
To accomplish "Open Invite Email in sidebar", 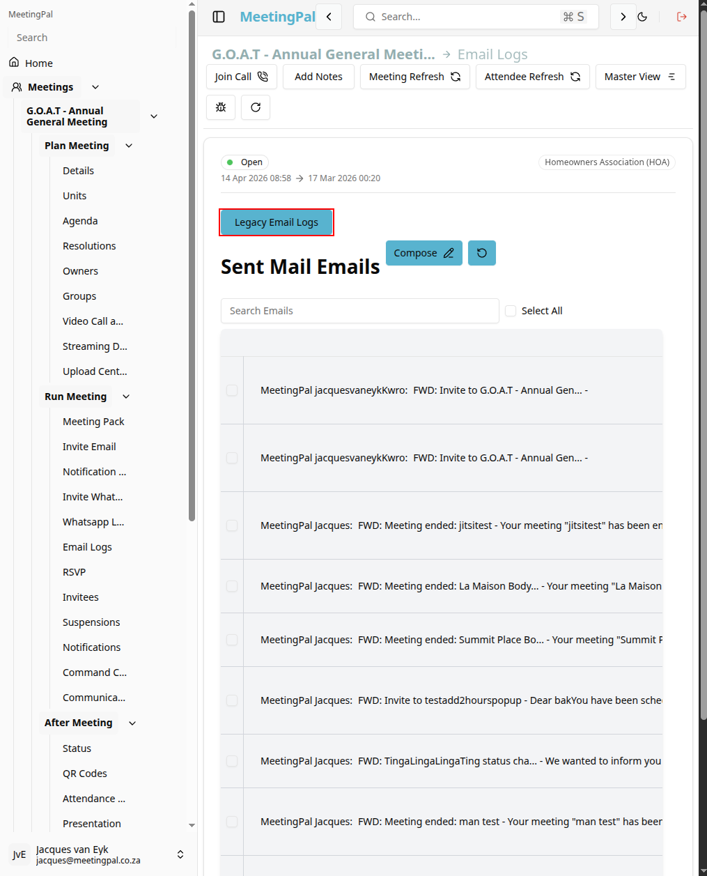I will coord(89,447).
